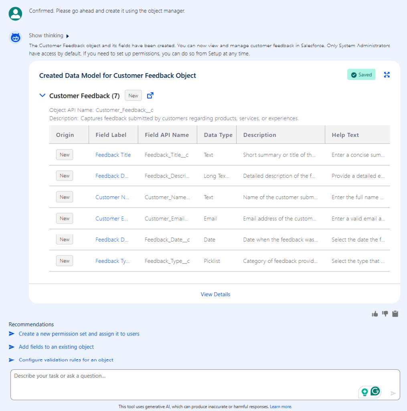Click the Saved status badge

point(361,75)
